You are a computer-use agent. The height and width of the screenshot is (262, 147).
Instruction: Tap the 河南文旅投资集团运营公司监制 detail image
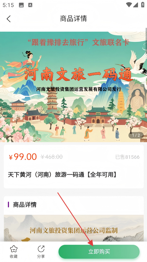[x=74, y=228]
